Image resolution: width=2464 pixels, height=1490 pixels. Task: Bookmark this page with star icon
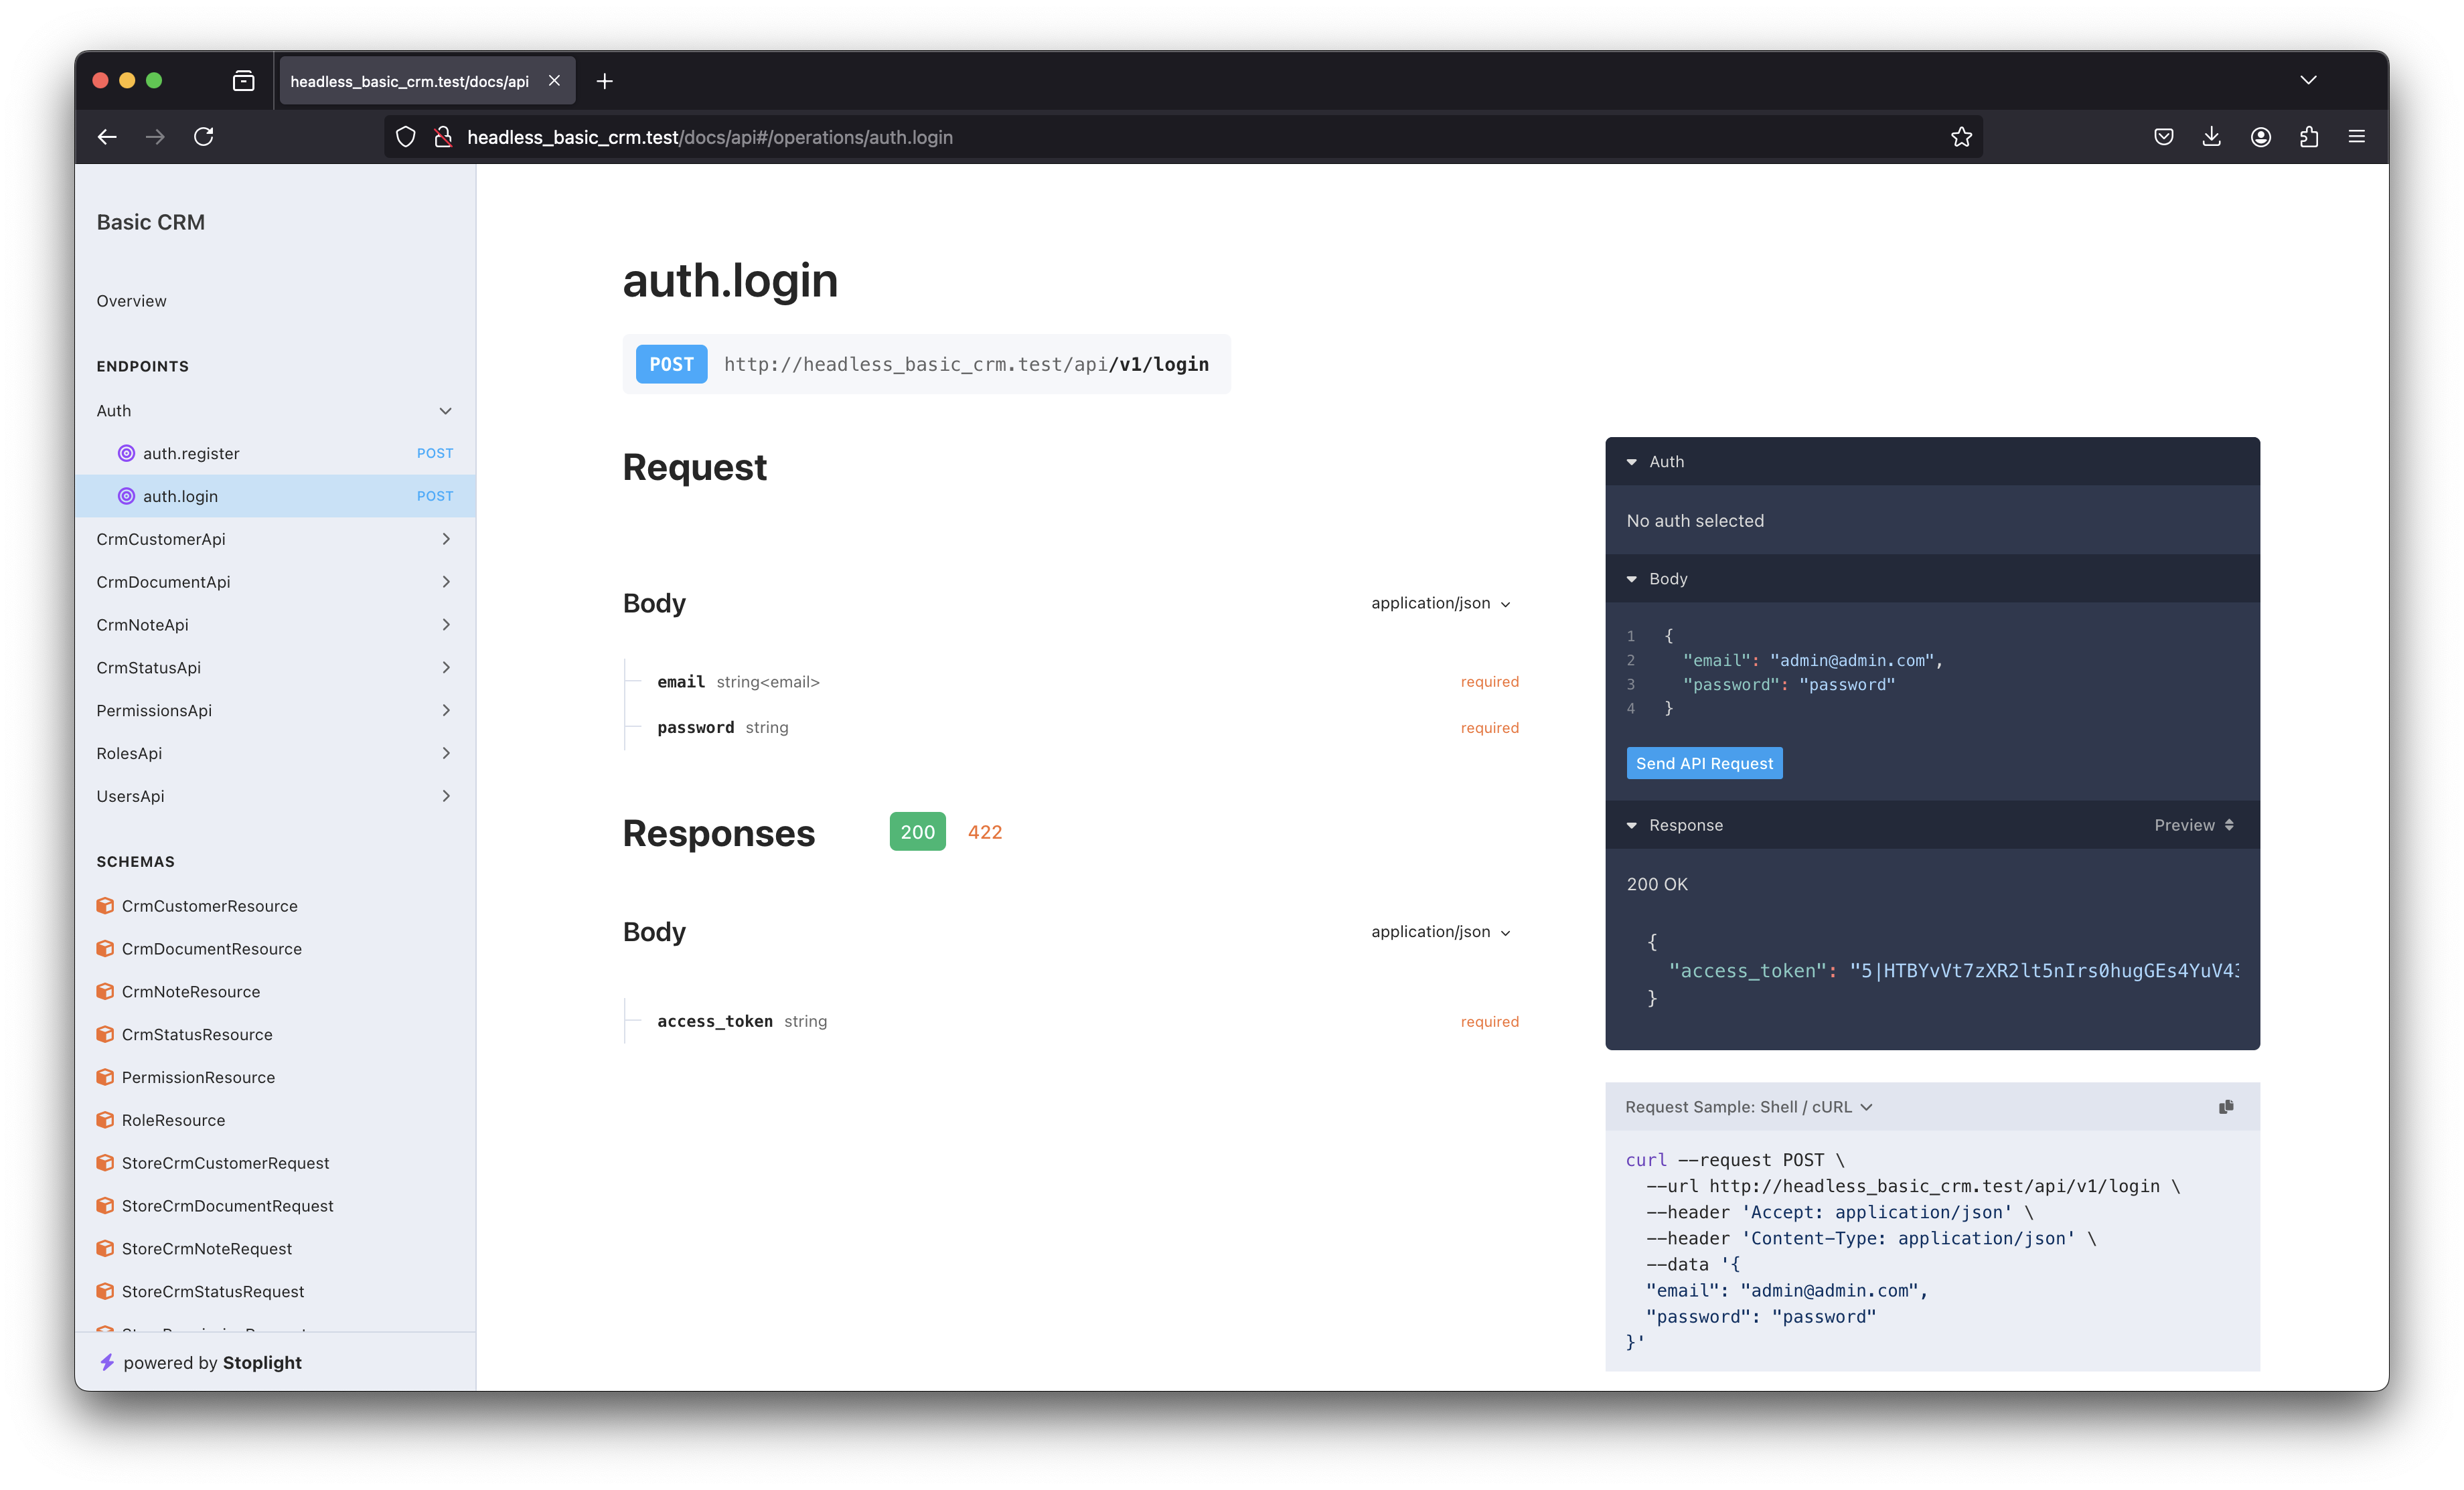tap(1961, 137)
